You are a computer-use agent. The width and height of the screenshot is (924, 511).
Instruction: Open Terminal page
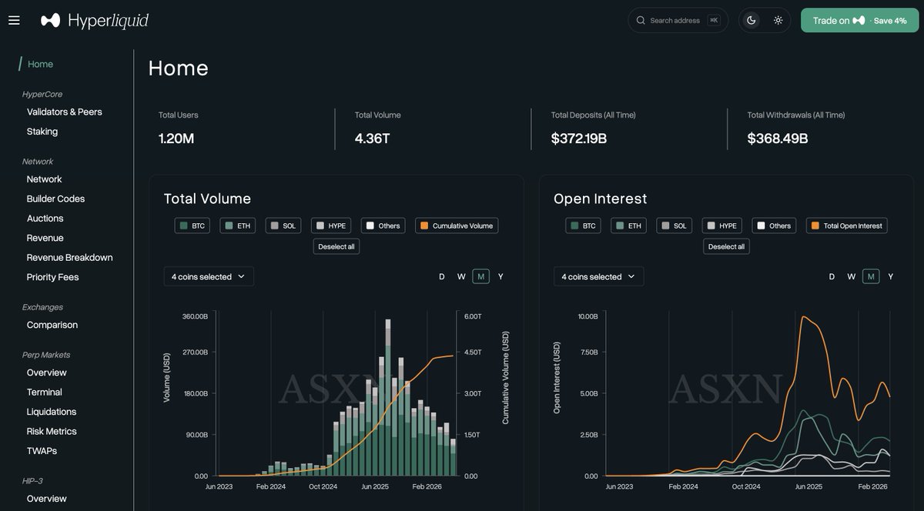[44, 392]
